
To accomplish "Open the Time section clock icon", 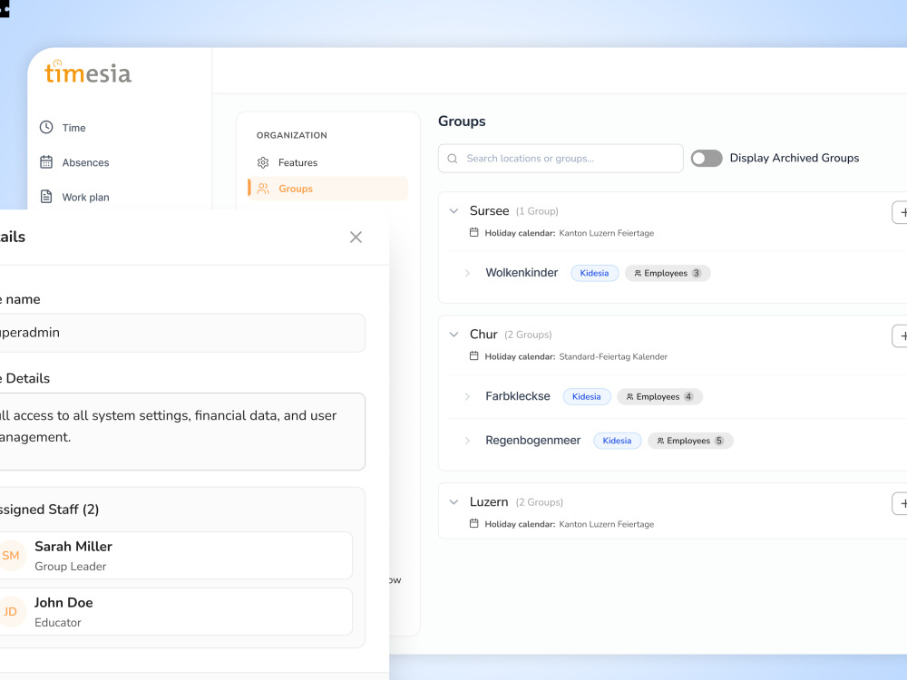I will click(x=46, y=127).
